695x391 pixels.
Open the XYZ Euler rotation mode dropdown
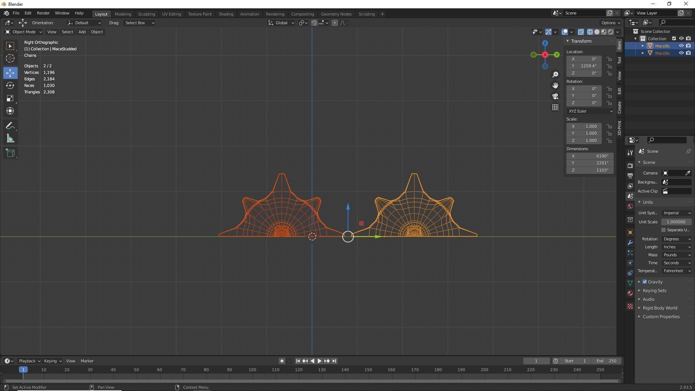pos(590,111)
